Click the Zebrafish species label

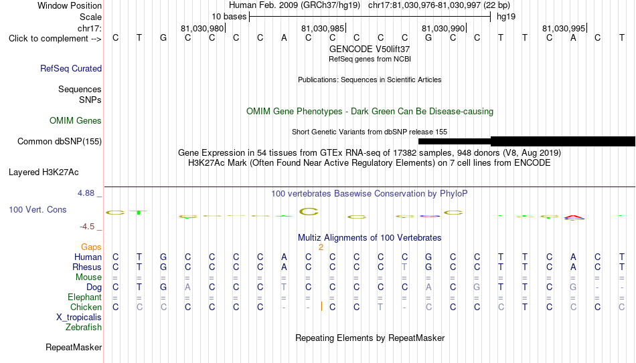click(x=84, y=328)
